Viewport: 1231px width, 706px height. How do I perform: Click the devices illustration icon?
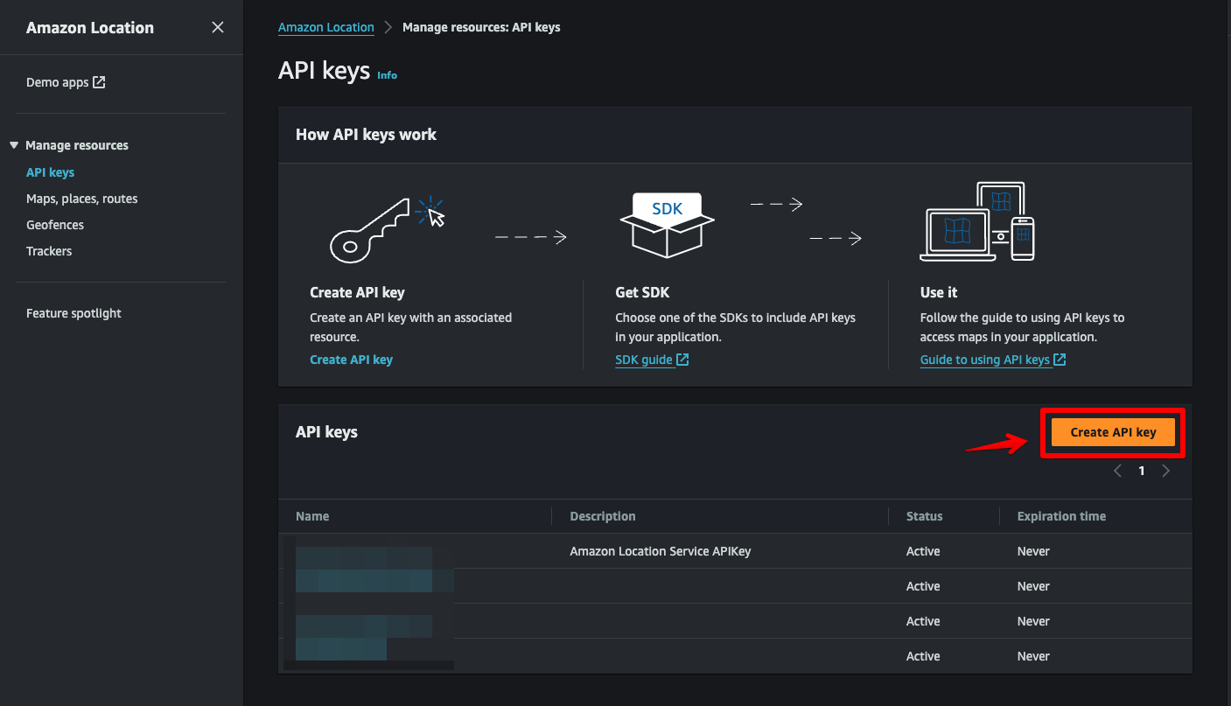(x=977, y=221)
